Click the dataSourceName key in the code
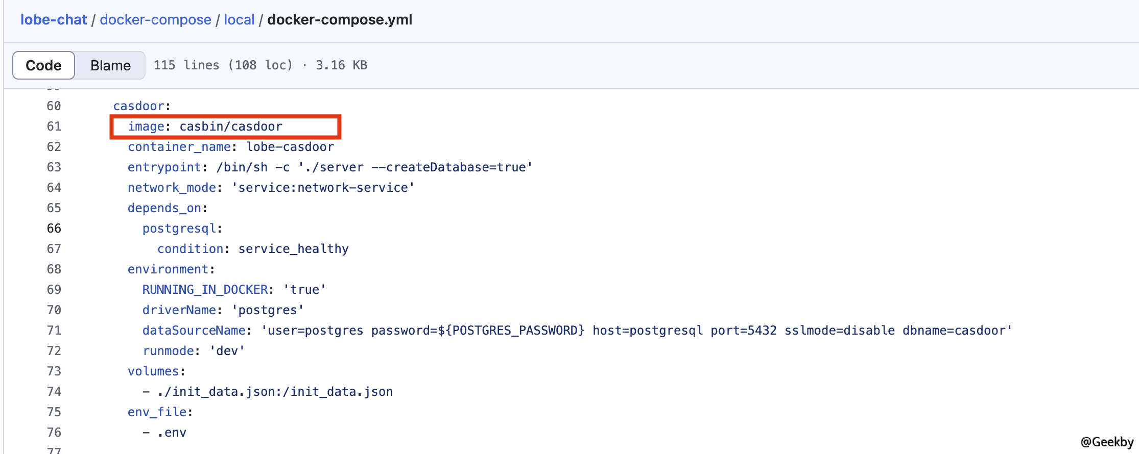1139x454 pixels. click(194, 331)
